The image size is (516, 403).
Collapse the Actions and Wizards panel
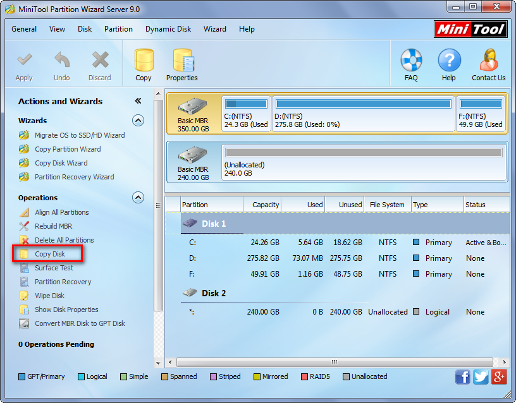click(138, 101)
